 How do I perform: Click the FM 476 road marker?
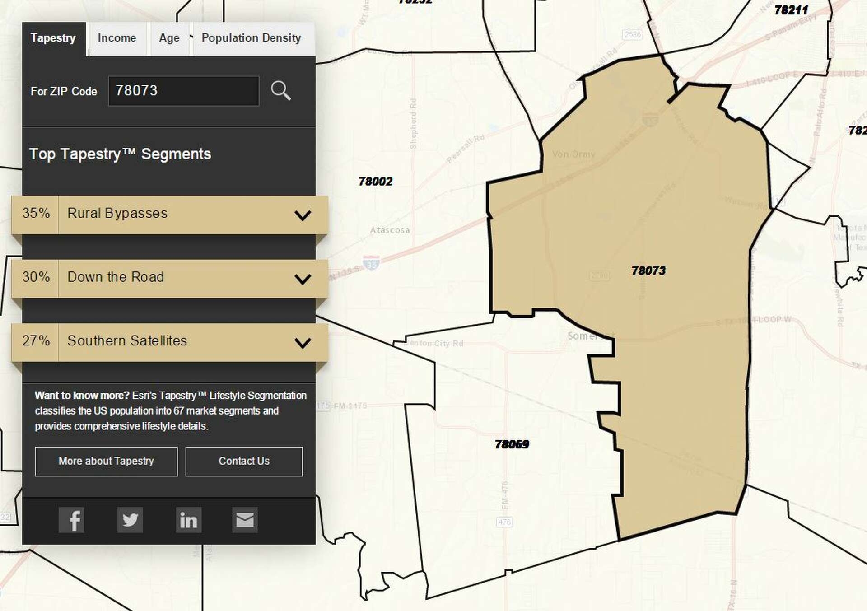coord(504,522)
